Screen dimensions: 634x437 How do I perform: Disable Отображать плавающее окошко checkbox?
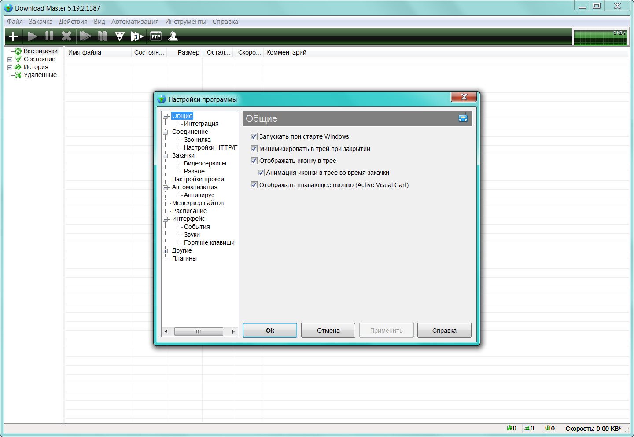tap(254, 185)
